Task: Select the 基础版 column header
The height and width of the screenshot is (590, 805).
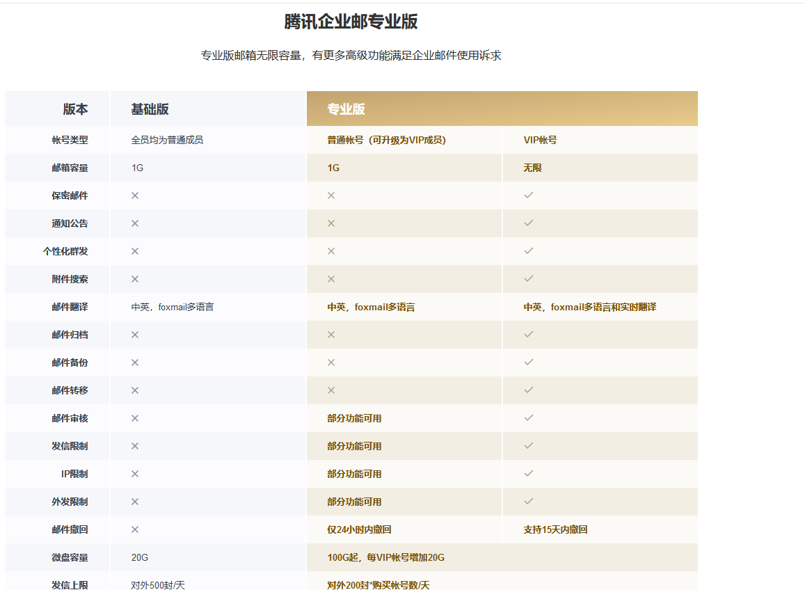Action: coord(150,109)
